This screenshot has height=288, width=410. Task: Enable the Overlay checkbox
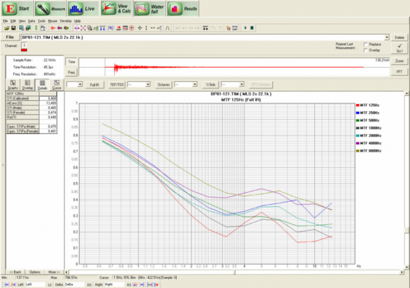[x=366, y=50]
